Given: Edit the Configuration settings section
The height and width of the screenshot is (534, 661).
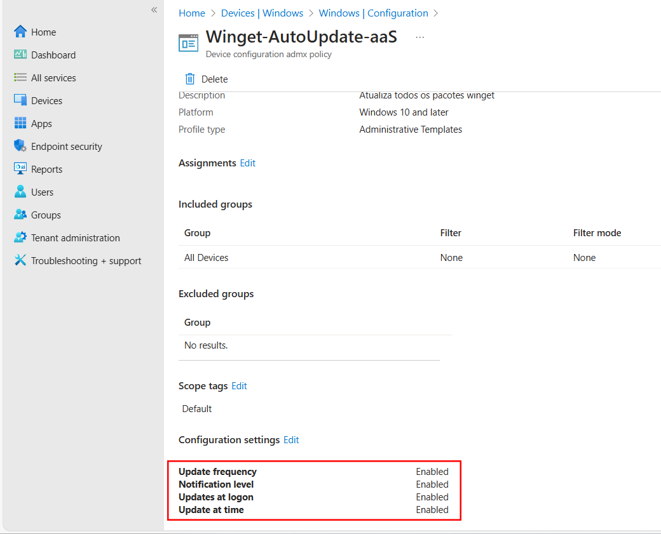Looking at the screenshot, I should pos(291,439).
